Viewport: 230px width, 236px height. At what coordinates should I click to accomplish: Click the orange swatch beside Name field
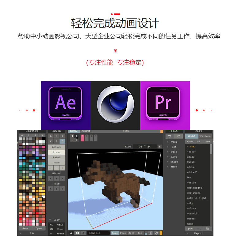click(162, 131)
